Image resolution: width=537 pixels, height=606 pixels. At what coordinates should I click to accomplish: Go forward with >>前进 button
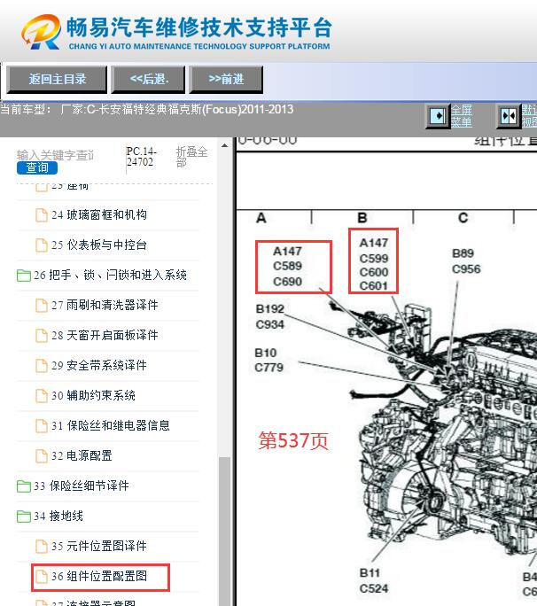click(226, 80)
